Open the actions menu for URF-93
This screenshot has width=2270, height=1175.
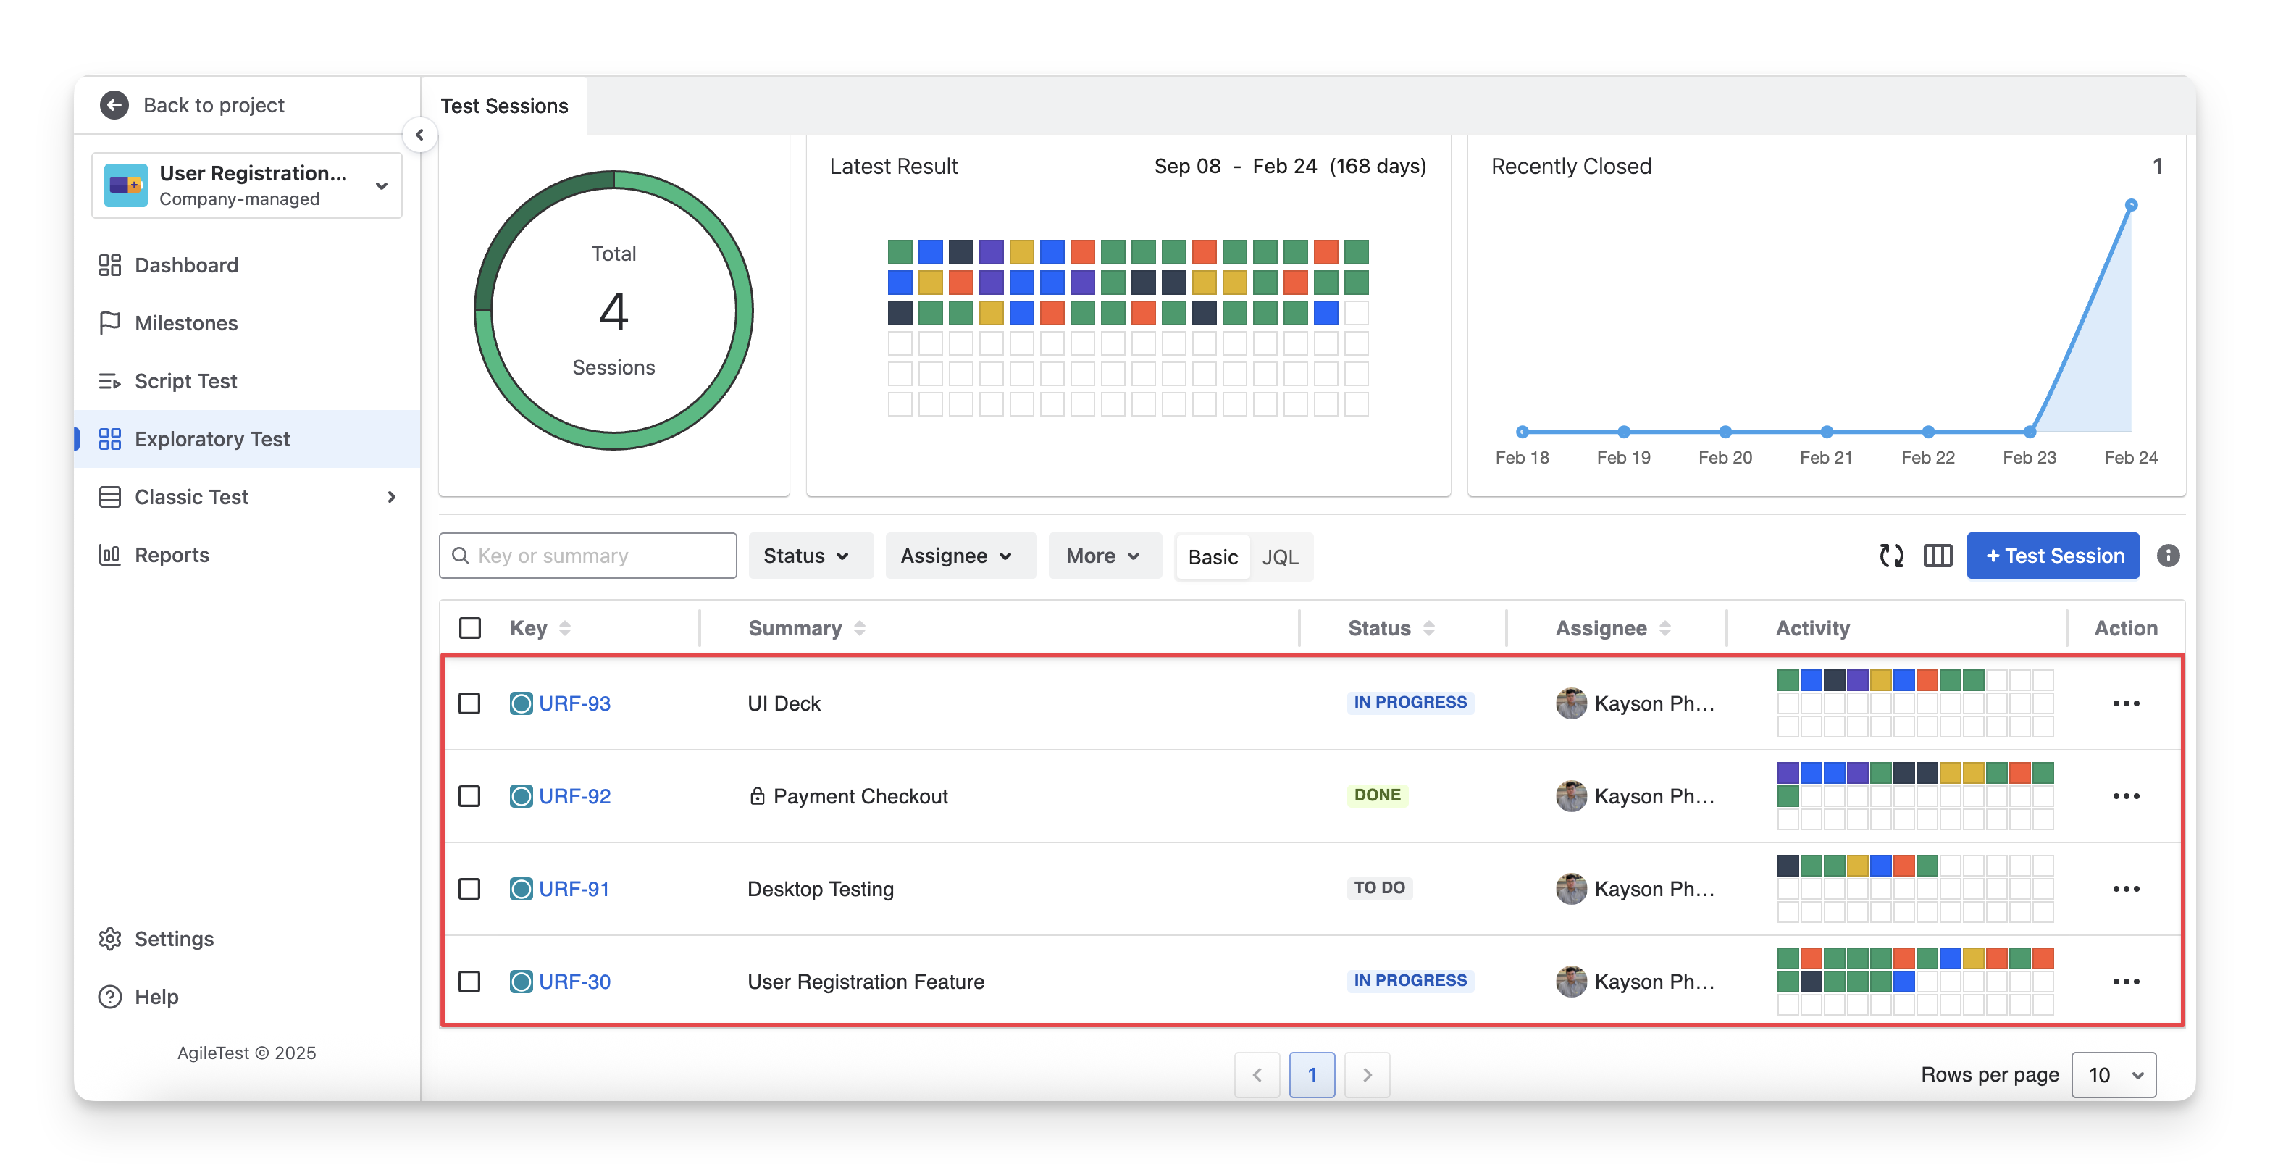(x=2125, y=703)
